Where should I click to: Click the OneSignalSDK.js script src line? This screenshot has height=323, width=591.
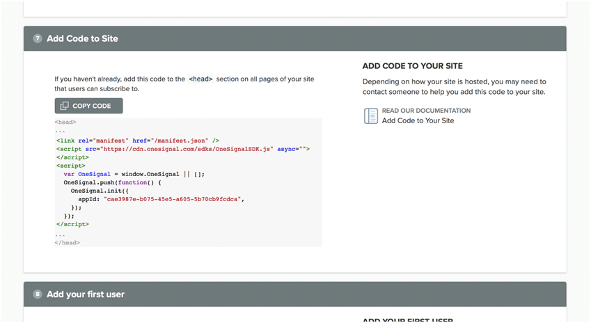tap(182, 149)
